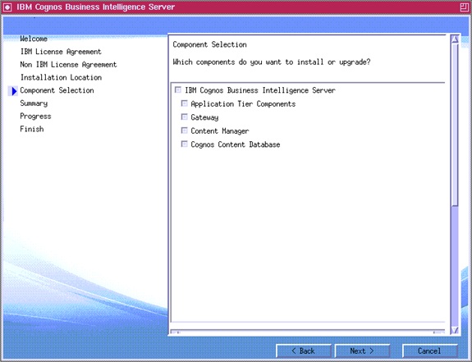472x362 pixels.
Task: Click the maximize icon in the title bar
Action: tap(464, 7)
